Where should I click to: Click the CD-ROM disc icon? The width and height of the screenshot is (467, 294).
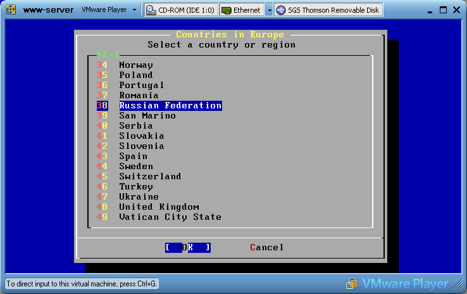(x=151, y=10)
